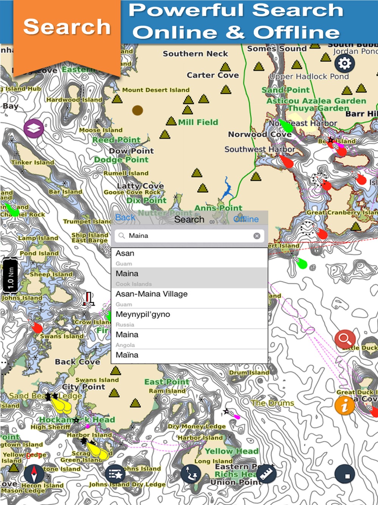The width and height of the screenshot is (378, 505).
Task: Focus the Maina search input field
Action: tap(190, 235)
